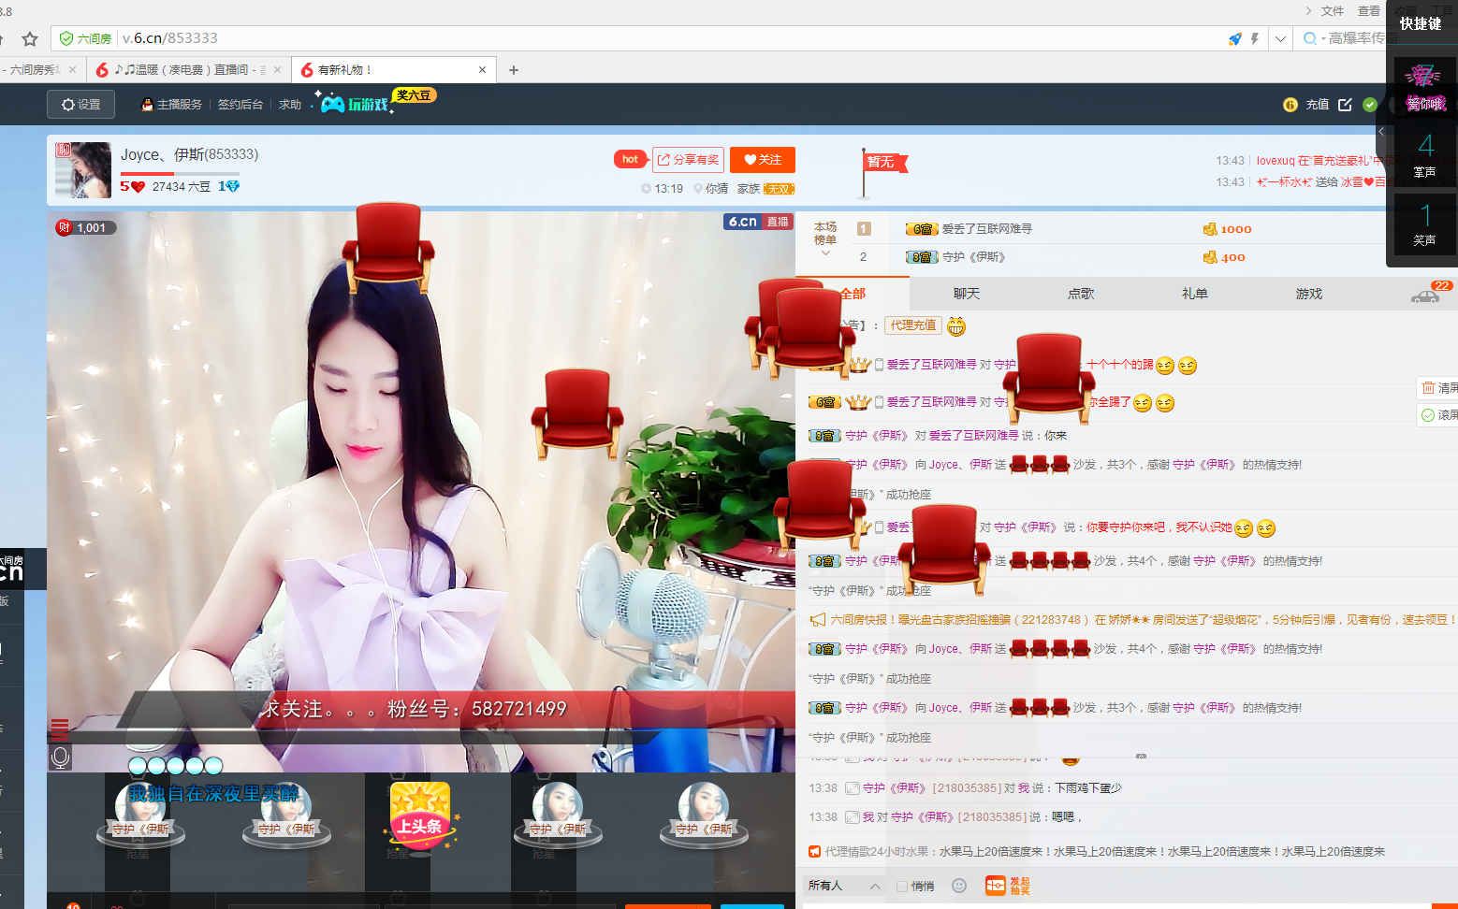Select the 点歌 tab
Screen dimensions: 1458x909
tap(1081, 294)
